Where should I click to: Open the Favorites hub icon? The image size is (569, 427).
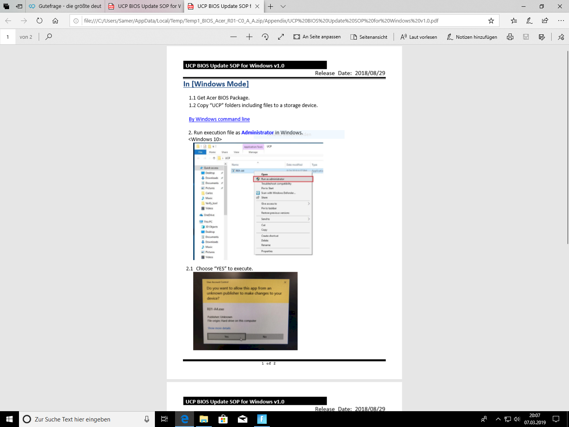(514, 21)
